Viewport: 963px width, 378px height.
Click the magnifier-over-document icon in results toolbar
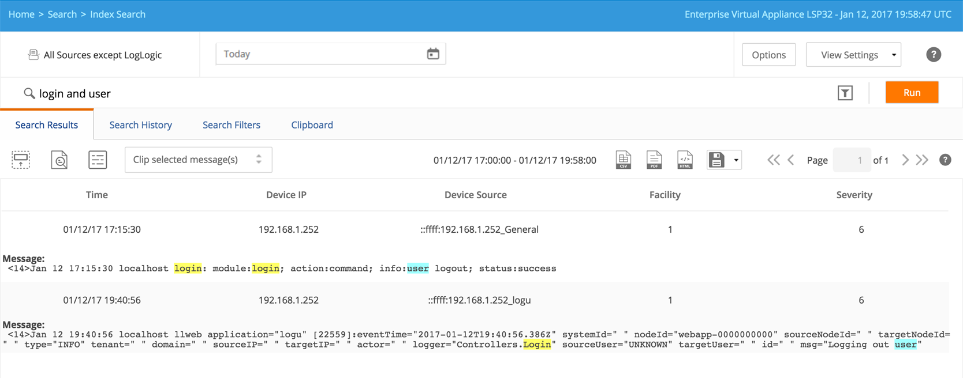click(x=59, y=160)
